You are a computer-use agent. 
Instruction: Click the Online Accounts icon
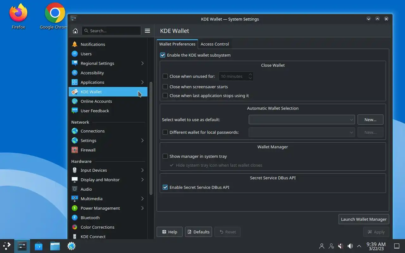[75, 101]
